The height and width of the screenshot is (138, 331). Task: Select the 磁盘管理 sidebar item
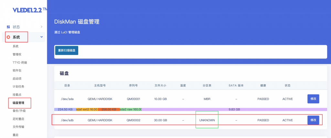pyautogui.click(x=18, y=103)
